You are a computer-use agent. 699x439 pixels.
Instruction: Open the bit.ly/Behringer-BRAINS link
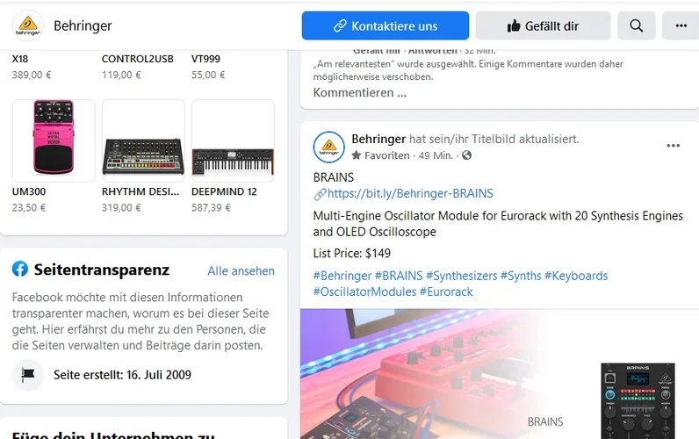[x=410, y=193]
